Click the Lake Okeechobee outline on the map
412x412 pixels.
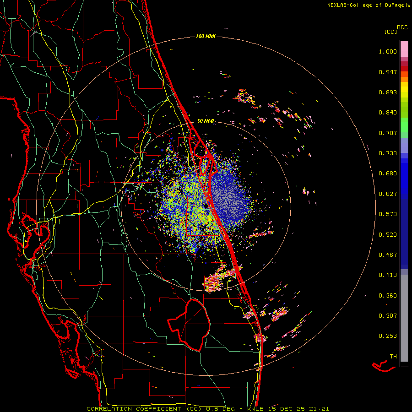pos(190,325)
